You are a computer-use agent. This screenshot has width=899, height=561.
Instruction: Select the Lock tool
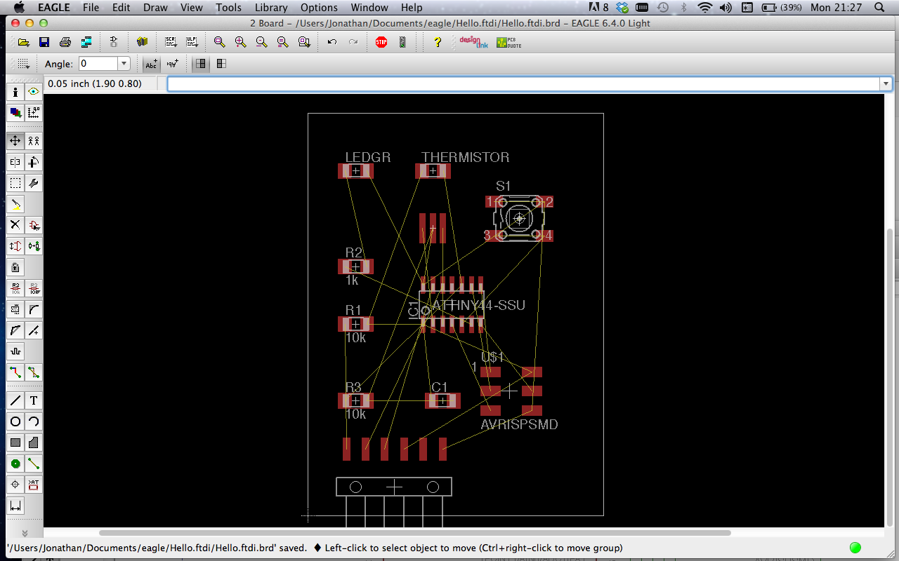tap(15, 267)
